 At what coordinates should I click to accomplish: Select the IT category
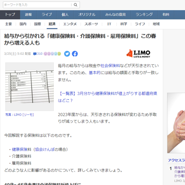click(x=109, y=24)
